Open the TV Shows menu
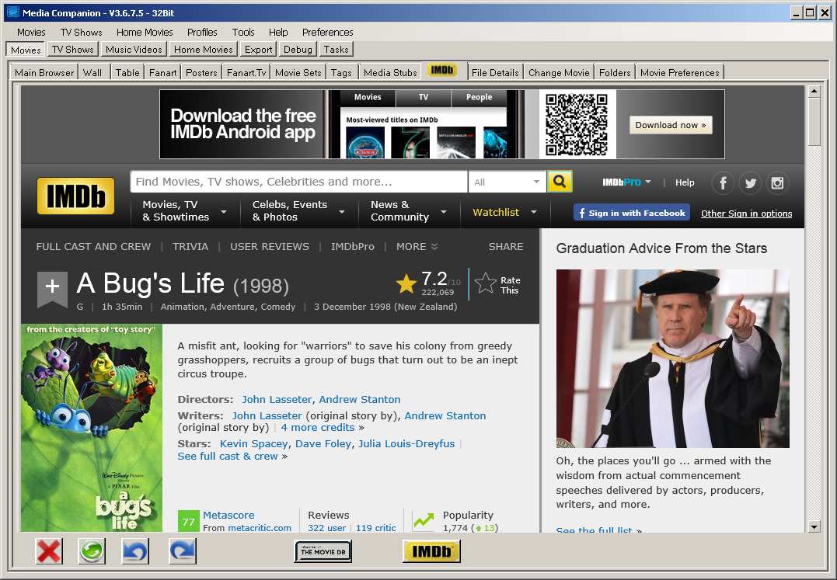837x580 pixels. (81, 32)
